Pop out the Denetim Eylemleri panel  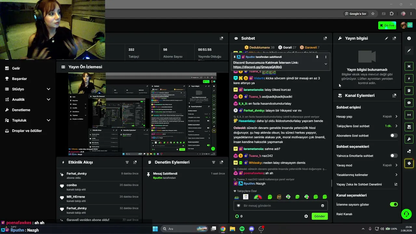click(221, 162)
